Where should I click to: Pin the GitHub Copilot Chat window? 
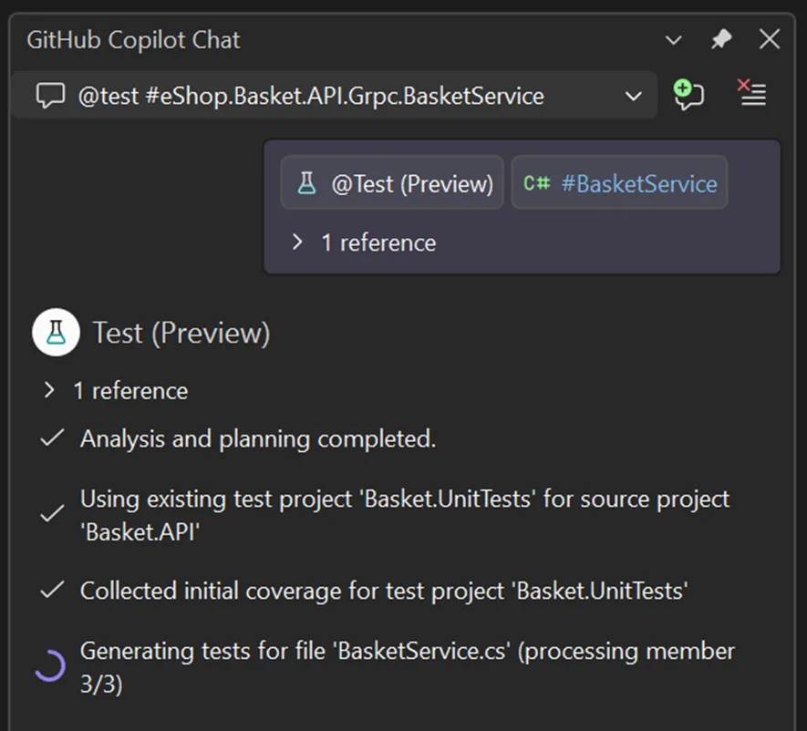click(x=721, y=39)
